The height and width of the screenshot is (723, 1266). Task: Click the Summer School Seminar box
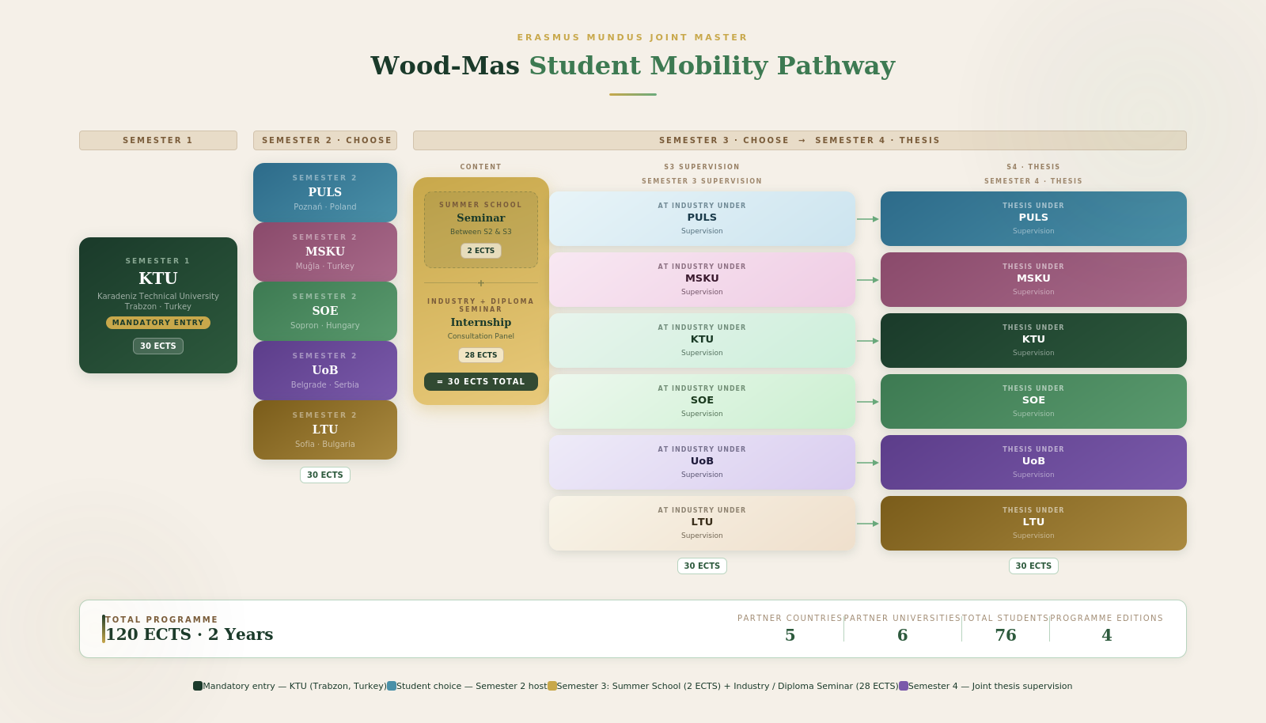(x=481, y=229)
